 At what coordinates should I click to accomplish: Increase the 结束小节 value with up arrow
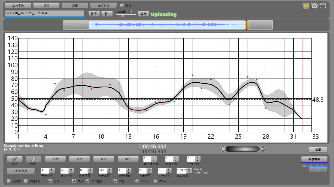pyautogui.click(x=71, y=169)
